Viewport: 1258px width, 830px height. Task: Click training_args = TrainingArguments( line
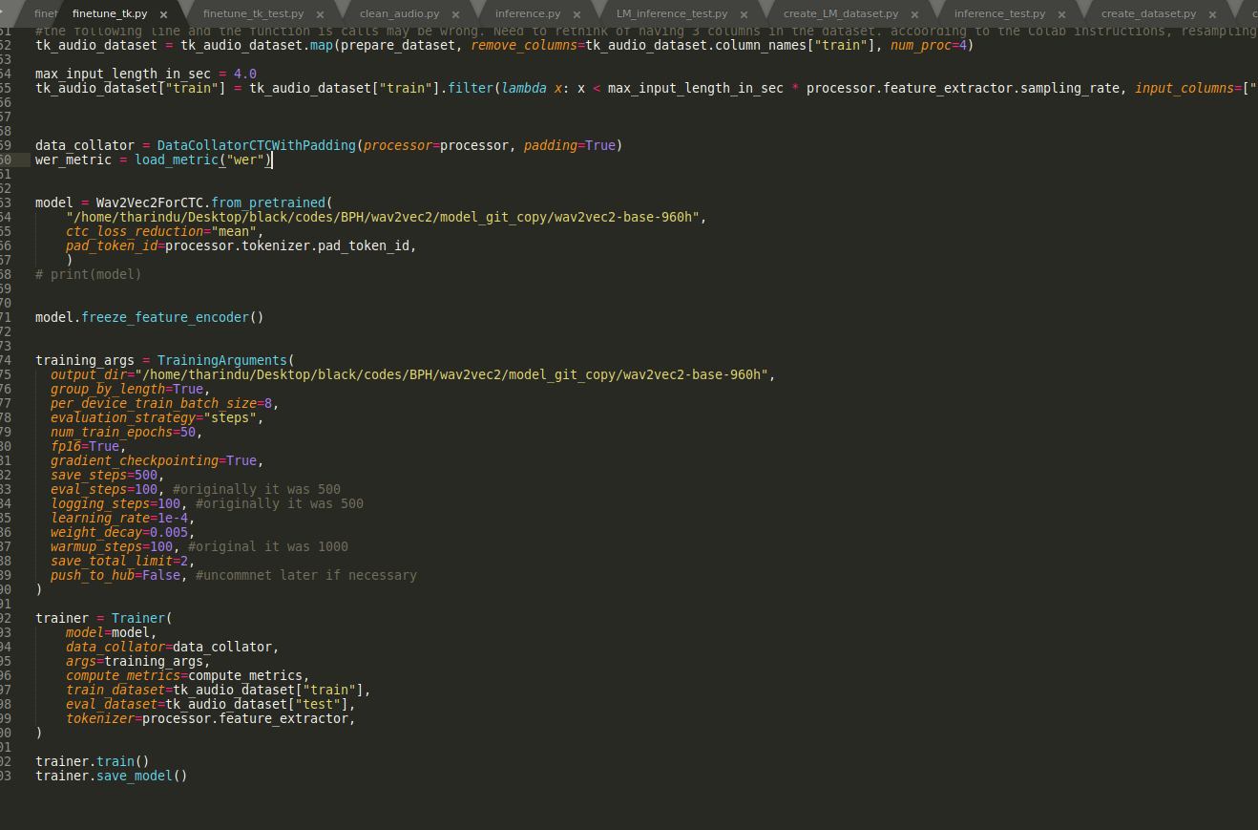click(x=165, y=360)
